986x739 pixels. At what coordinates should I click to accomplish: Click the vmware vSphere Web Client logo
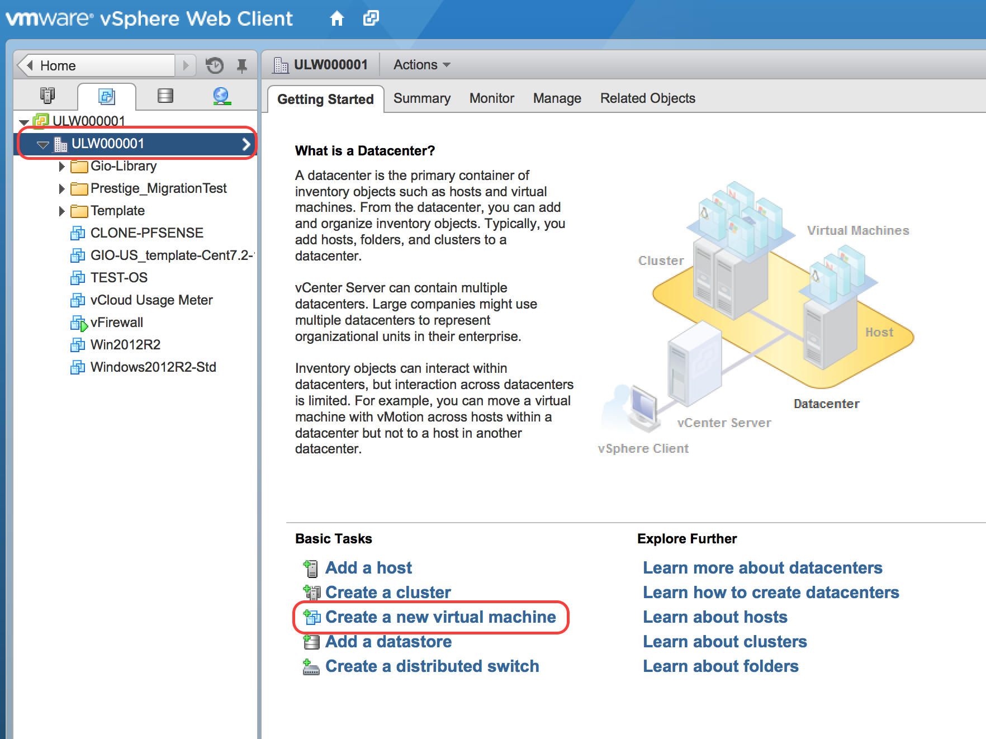[149, 19]
